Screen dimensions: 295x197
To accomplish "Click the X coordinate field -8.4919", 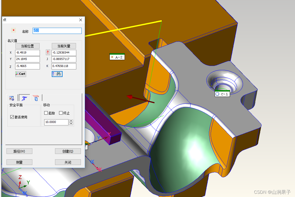I will pyautogui.click(x=28, y=52).
